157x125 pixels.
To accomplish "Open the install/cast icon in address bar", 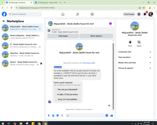I will (x=140, y=8).
